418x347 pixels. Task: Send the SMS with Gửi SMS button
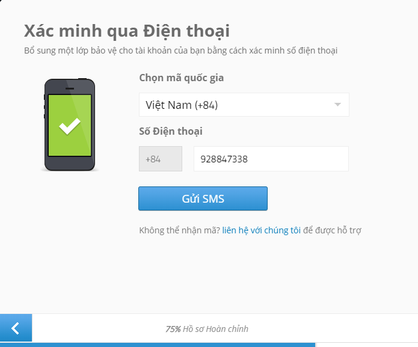click(x=203, y=198)
